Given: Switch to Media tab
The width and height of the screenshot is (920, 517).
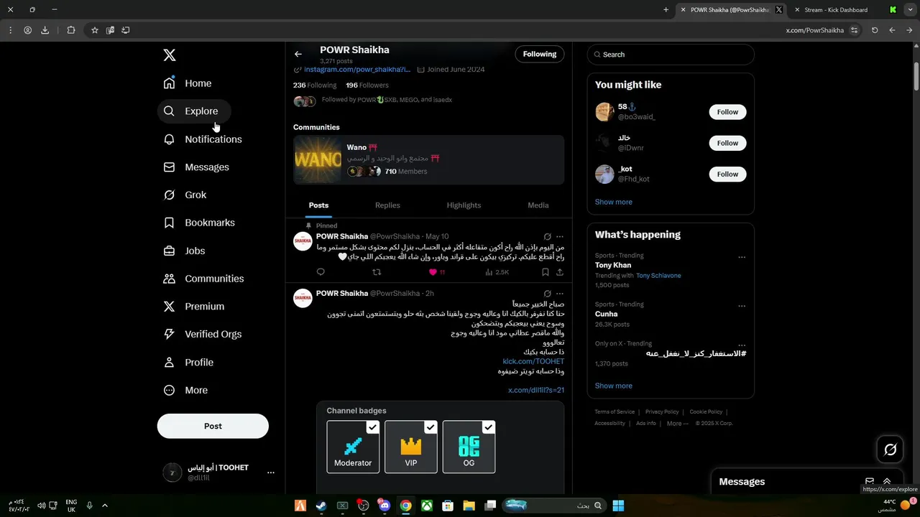Looking at the screenshot, I should pyautogui.click(x=538, y=205).
